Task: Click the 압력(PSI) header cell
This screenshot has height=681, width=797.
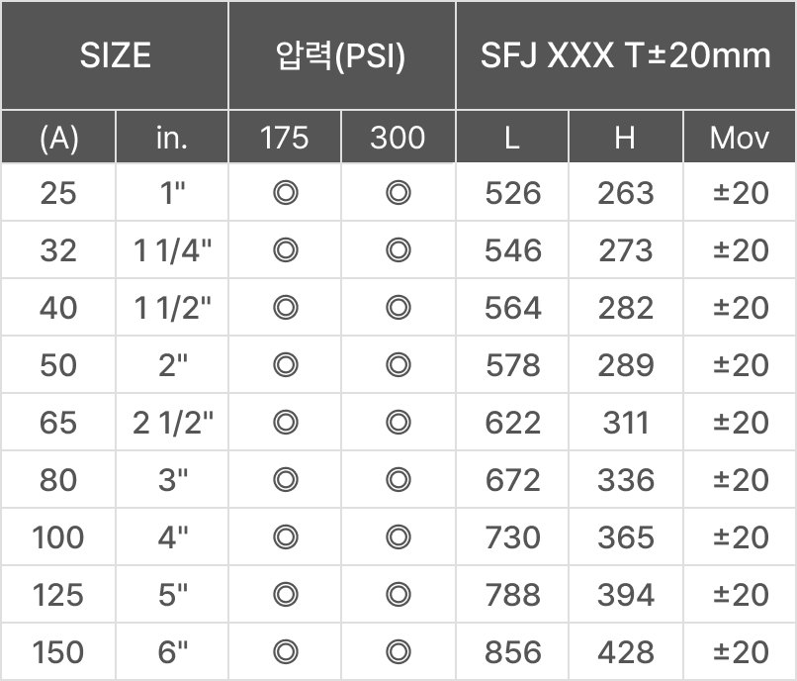Action: tap(341, 55)
